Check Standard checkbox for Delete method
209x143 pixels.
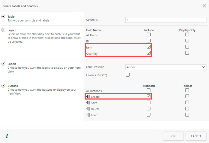click(x=149, y=108)
